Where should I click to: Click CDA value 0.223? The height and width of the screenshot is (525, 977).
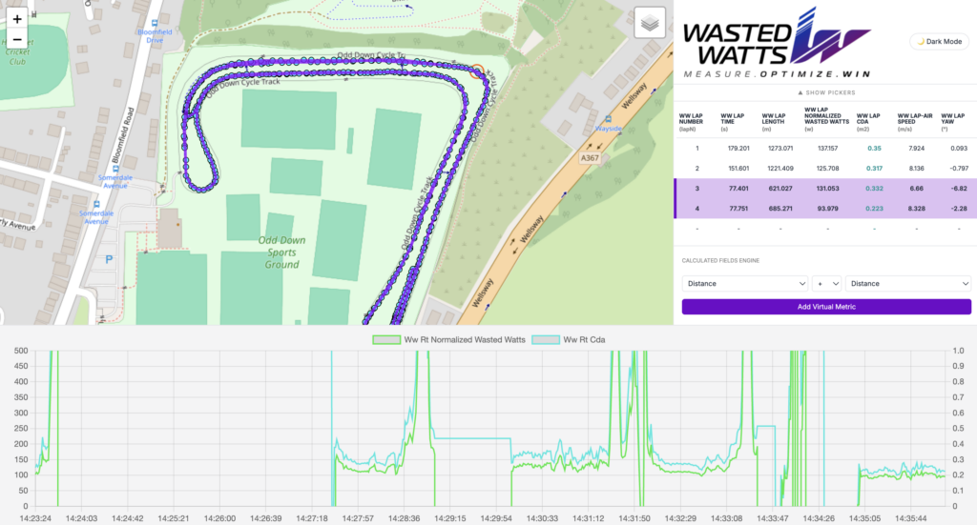pyautogui.click(x=874, y=209)
